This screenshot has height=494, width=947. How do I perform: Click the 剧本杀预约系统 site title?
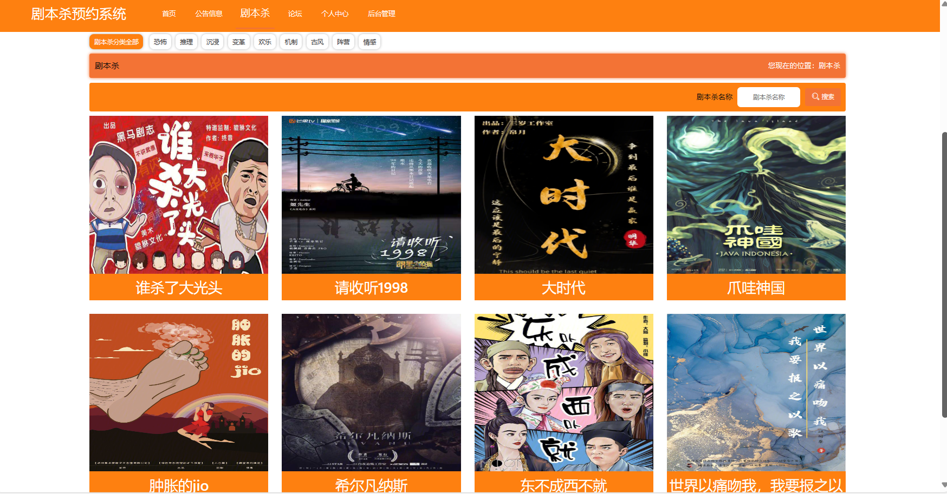(79, 14)
